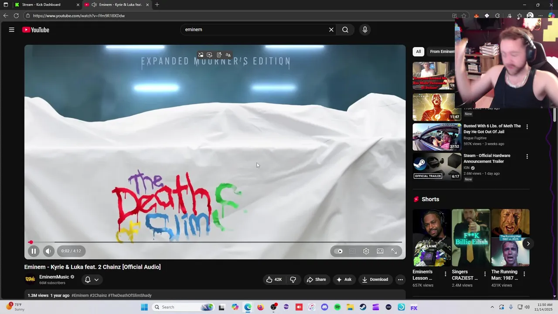
Task: Click the red progress scrubber handle
Action: [31, 242]
